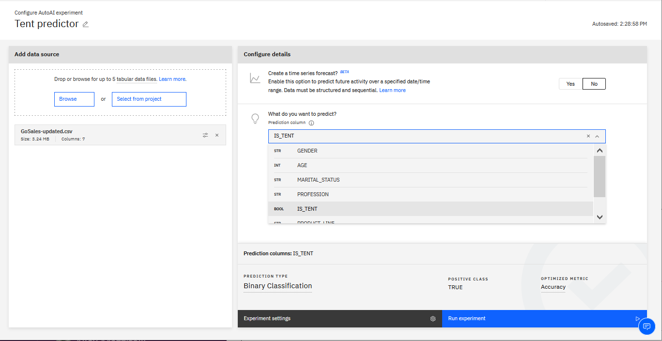
Task: Collapse the prediction column dropdown chevron
Action: [x=598, y=136]
